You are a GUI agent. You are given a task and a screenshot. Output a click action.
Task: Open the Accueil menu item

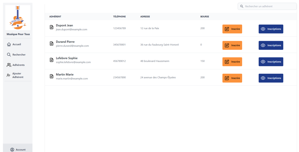coord(17,44)
